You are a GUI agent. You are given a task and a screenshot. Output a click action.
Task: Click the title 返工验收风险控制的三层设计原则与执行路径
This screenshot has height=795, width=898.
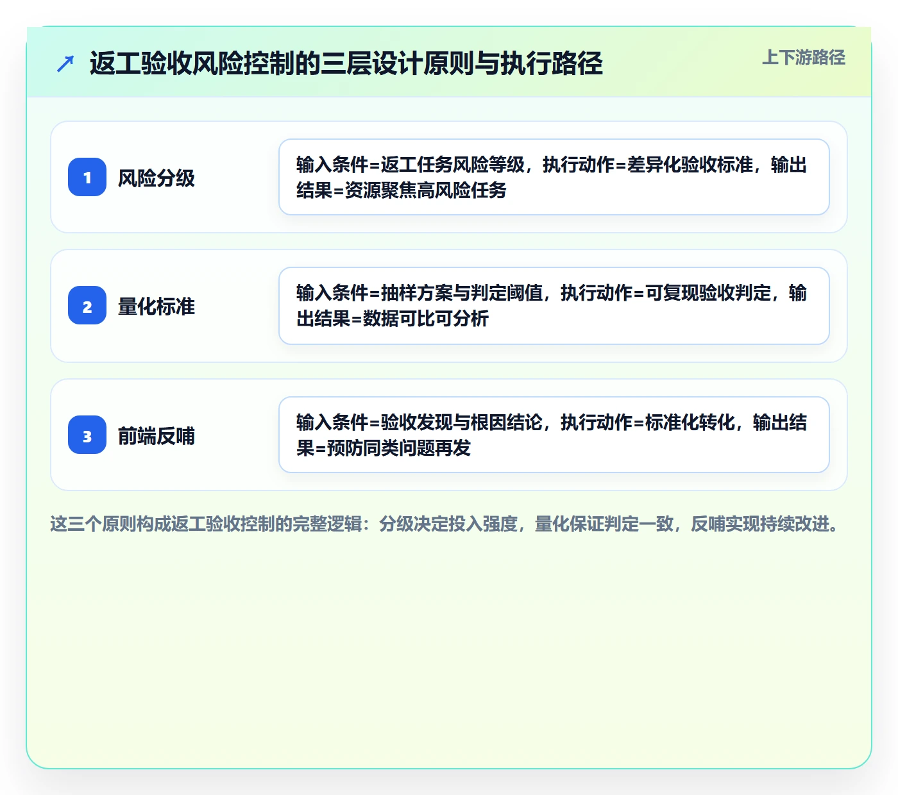tap(346, 63)
